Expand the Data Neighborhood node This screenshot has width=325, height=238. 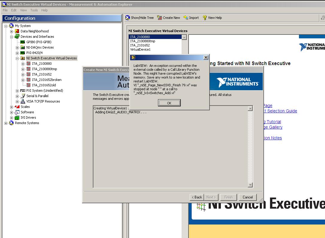[11, 31]
